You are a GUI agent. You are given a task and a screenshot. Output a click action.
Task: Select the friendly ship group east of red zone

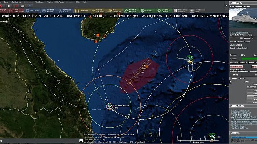pyautogui.click(x=190, y=59)
